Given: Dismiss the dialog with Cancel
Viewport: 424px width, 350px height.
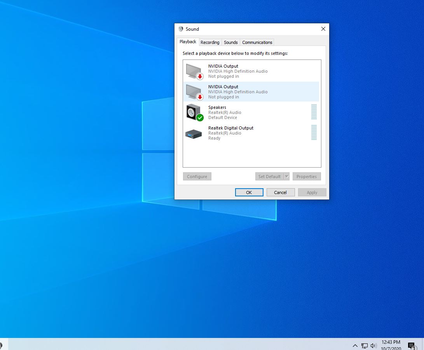Looking at the screenshot, I should pyautogui.click(x=281, y=192).
